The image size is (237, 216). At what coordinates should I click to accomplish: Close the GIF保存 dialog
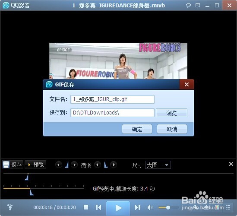(186, 85)
